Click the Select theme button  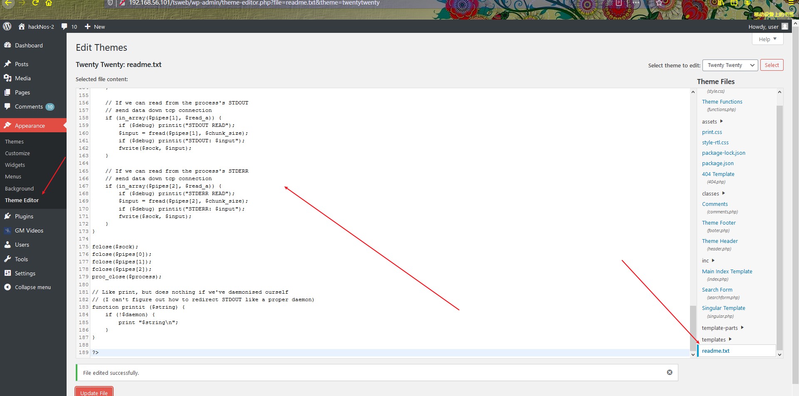(x=772, y=65)
